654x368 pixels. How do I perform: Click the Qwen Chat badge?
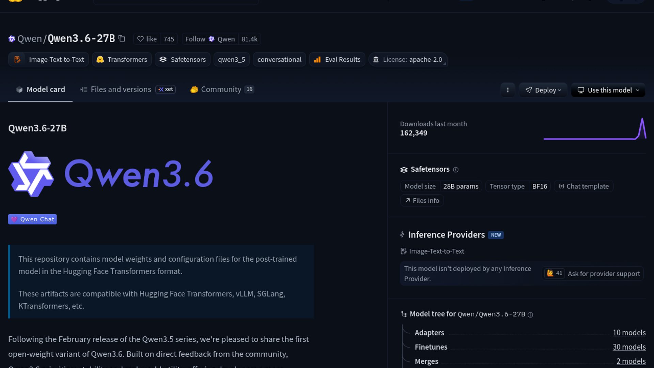32,219
